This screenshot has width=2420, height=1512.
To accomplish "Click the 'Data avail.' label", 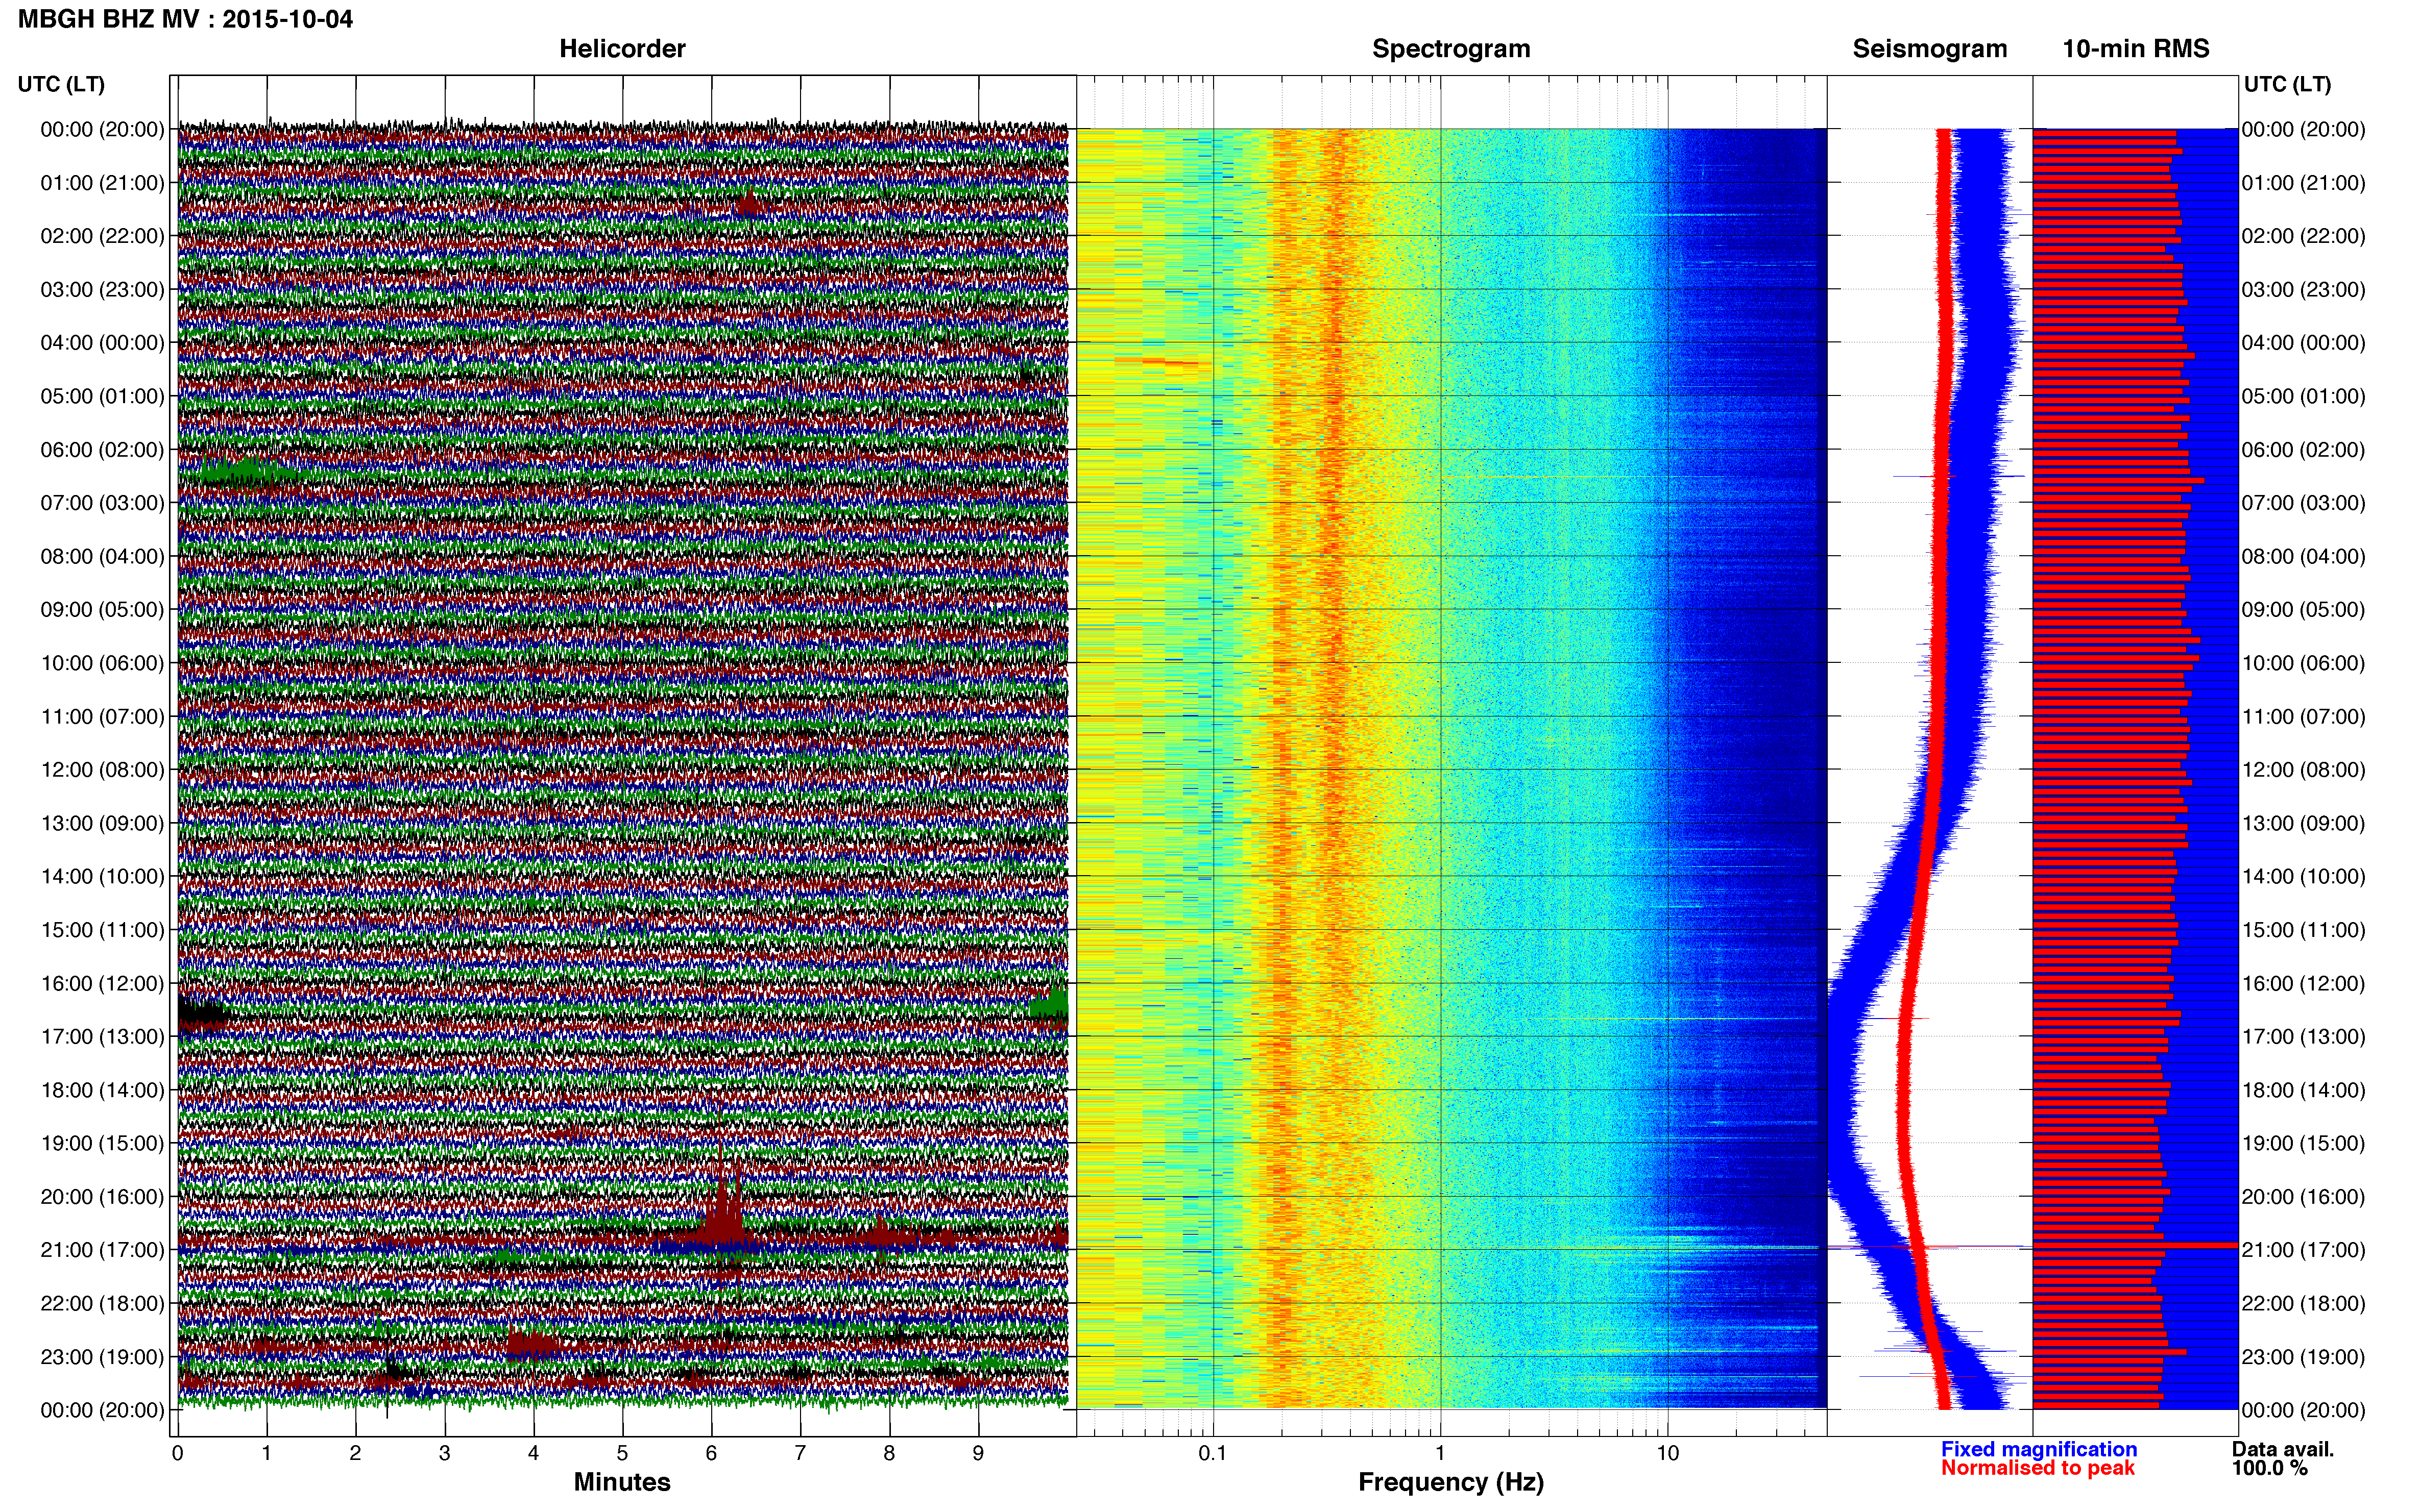I will [x=2283, y=1449].
